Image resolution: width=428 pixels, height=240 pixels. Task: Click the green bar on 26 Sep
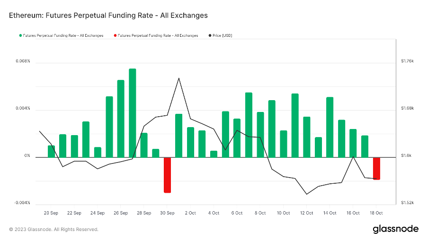pos(121,118)
